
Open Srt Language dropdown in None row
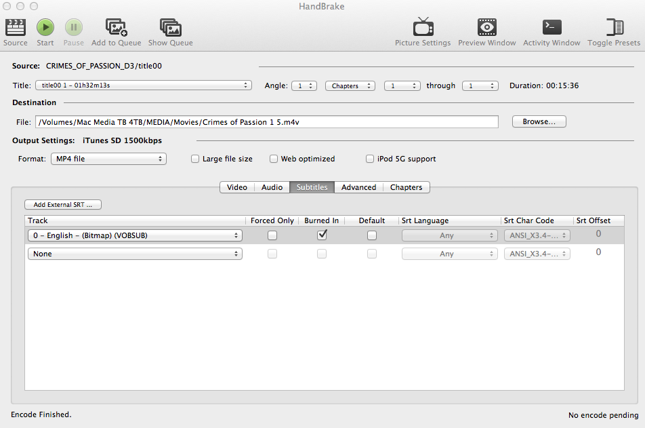coord(450,254)
